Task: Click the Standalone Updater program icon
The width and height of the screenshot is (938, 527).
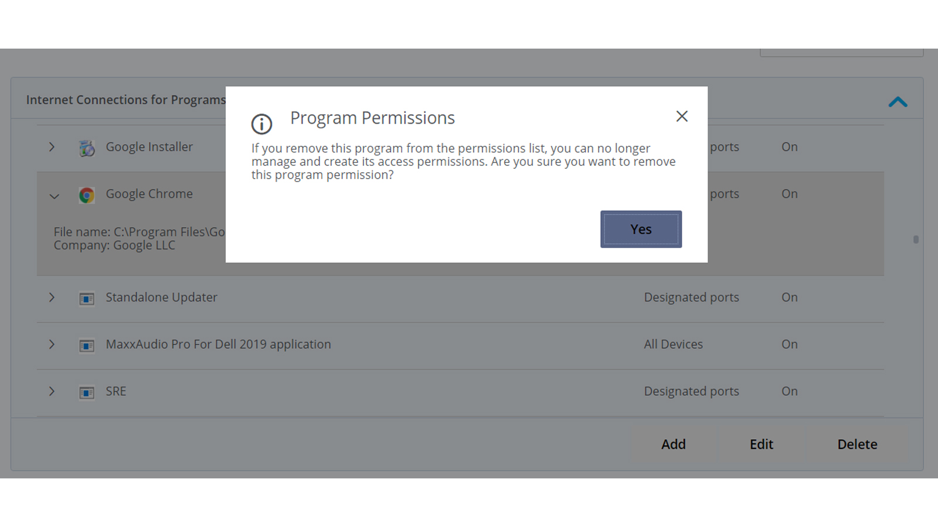Action: click(x=87, y=299)
